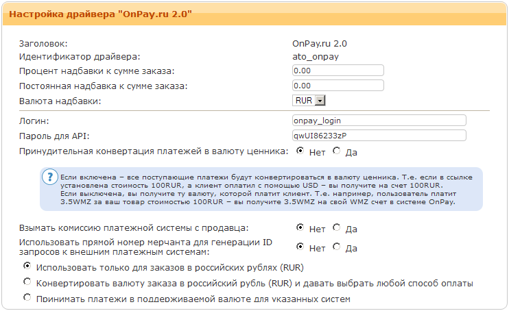Click the Валюта надбавки label
Image resolution: width=509 pixels, height=311 pixels.
(61, 101)
